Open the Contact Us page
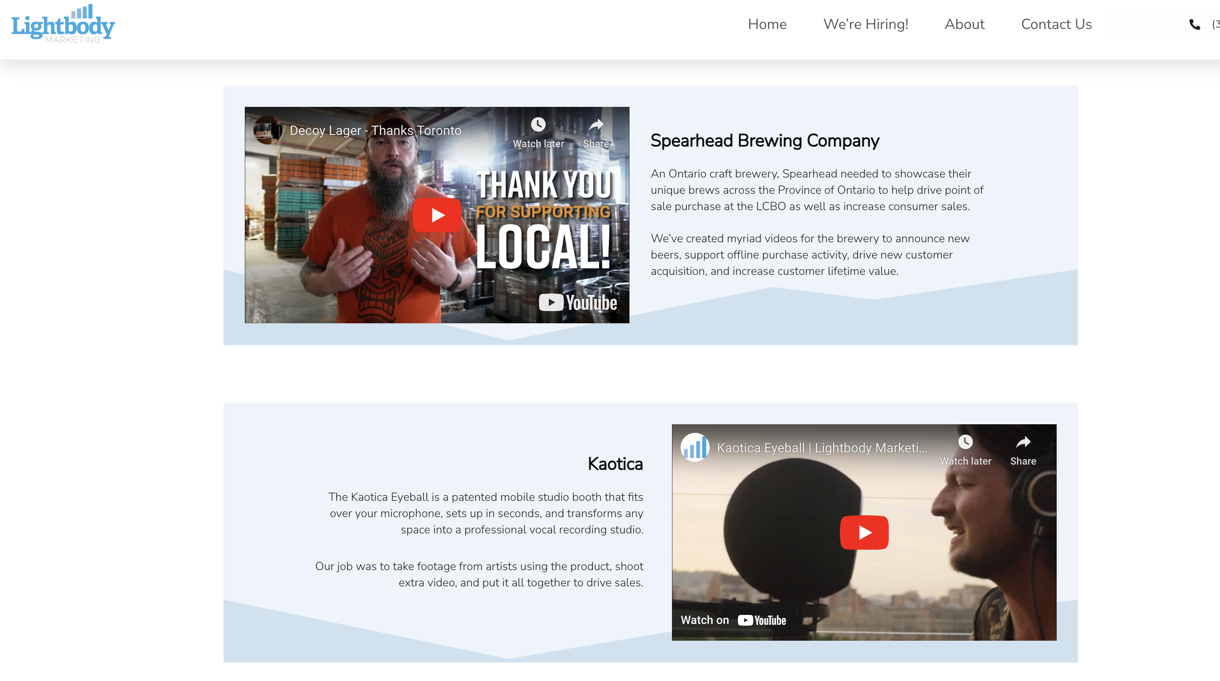The image size is (1220, 681). click(1056, 24)
